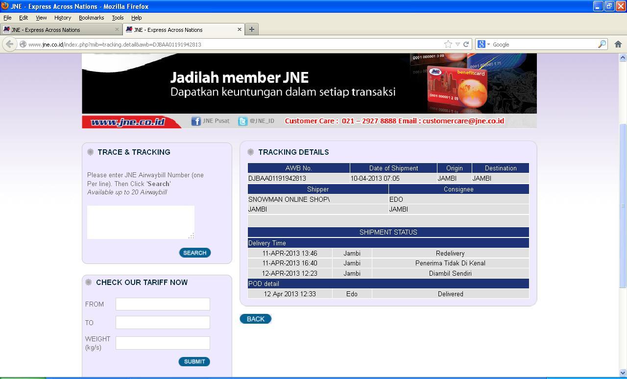The height and width of the screenshot is (379, 627).
Task: Click the Twitter icon for @JNE_ID
Action: [x=242, y=121]
